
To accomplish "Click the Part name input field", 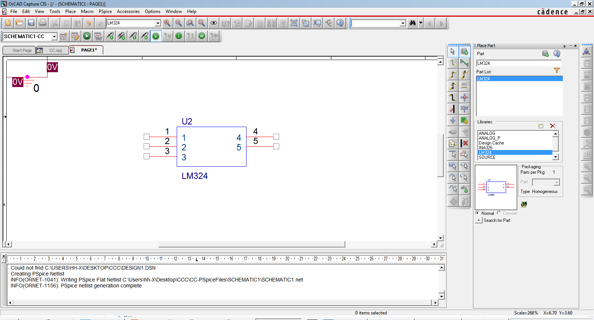I will [x=519, y=63].
